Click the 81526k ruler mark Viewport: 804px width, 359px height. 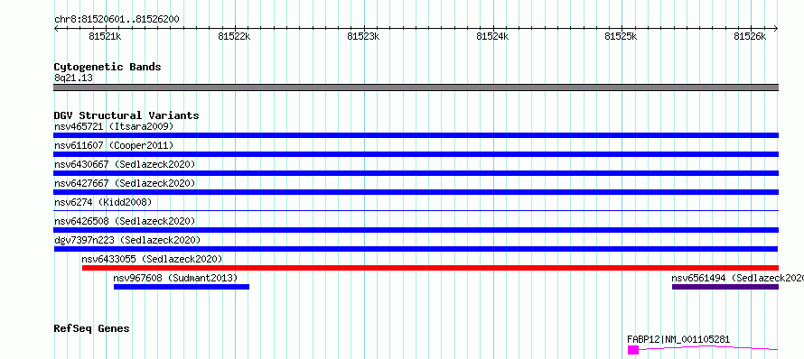(x=750, y=36)
